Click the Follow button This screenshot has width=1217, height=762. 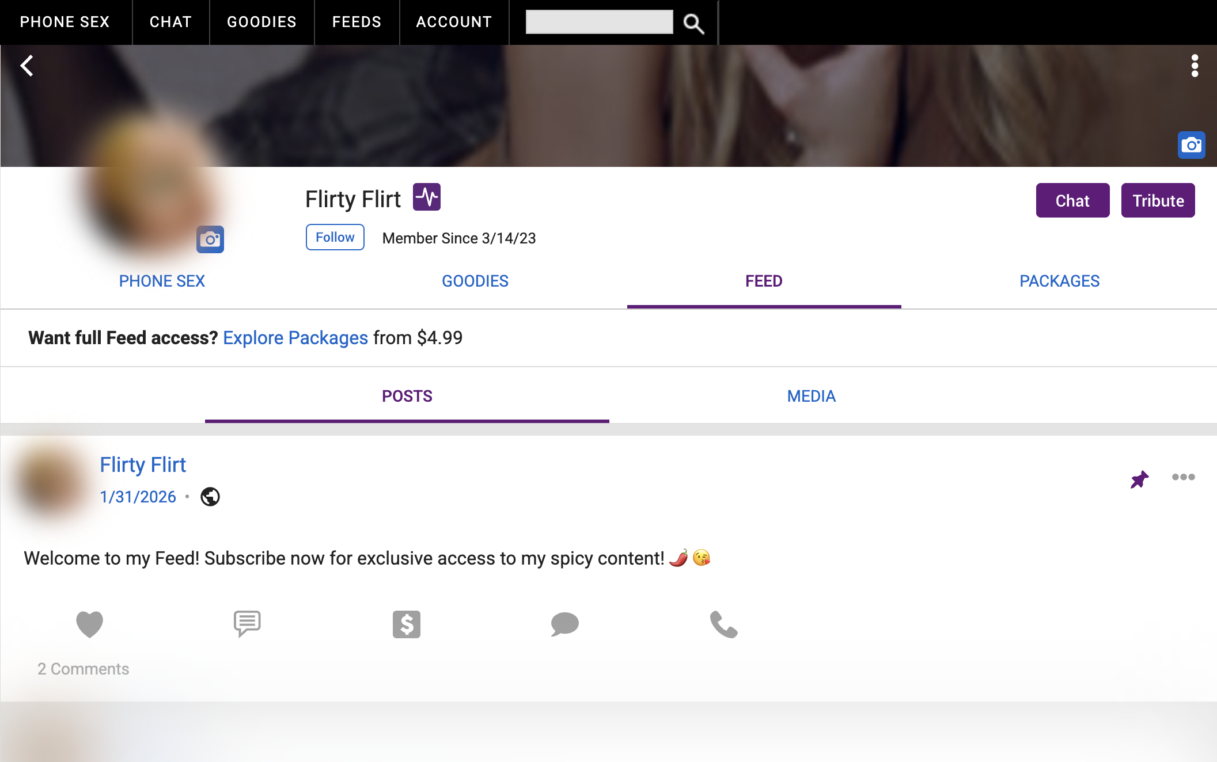(x=335, y=237)
